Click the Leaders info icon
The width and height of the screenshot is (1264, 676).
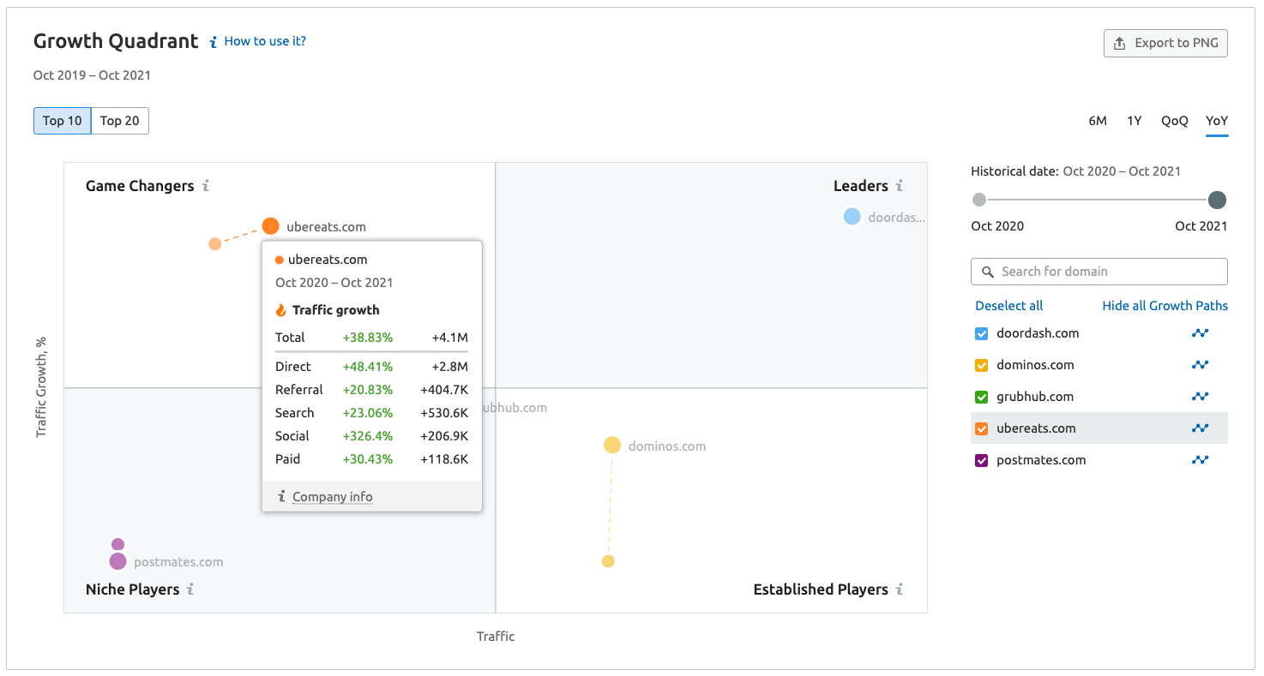point(900,186)
